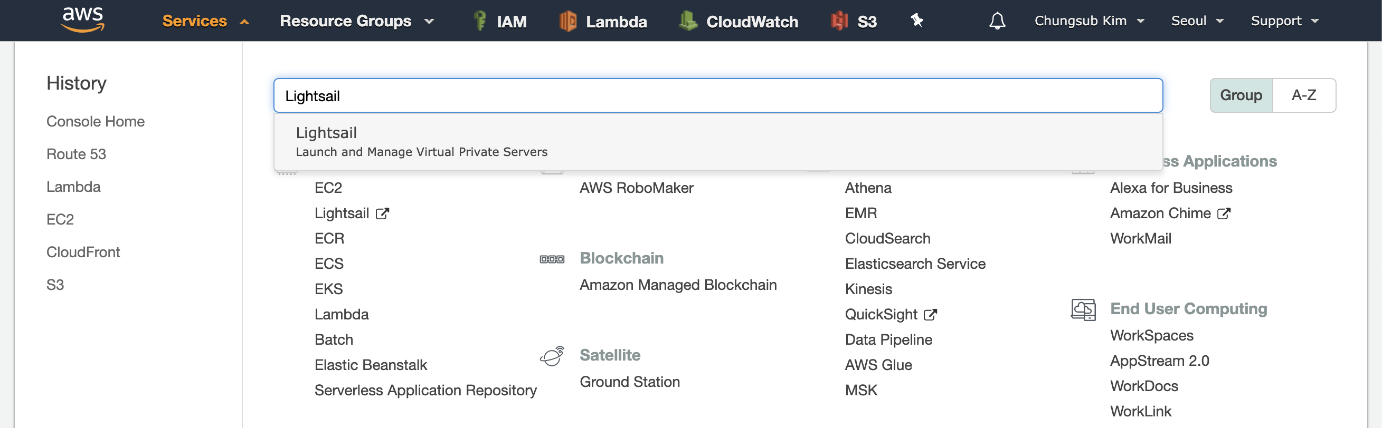Open the Batch service
The width and height of the screenshot is (1382, 428).
334,339
